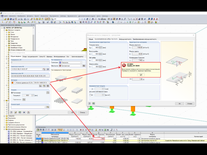Viewport: 207px width, 155px height.
Task: Expand the Поверхности tree node
Action: pos(7,39)
